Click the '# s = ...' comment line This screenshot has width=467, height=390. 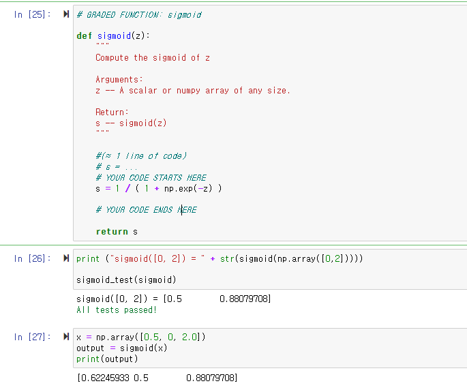tap(117, 167)
